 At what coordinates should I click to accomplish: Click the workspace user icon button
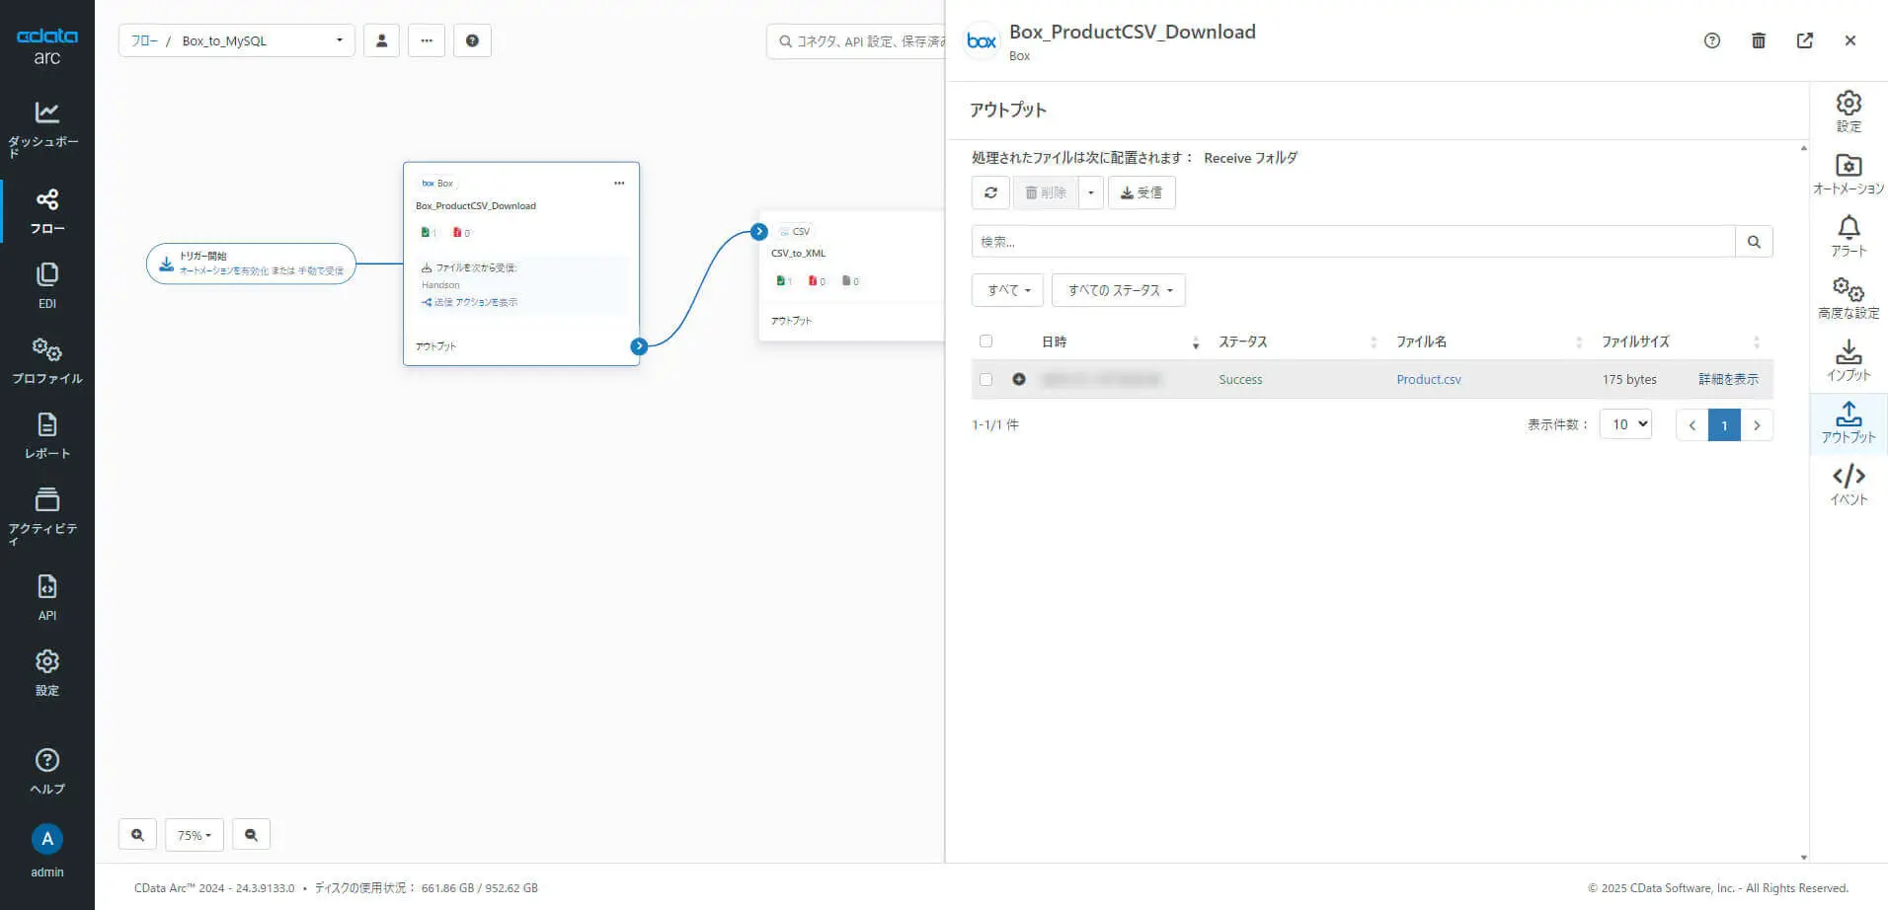pos(381,40)
